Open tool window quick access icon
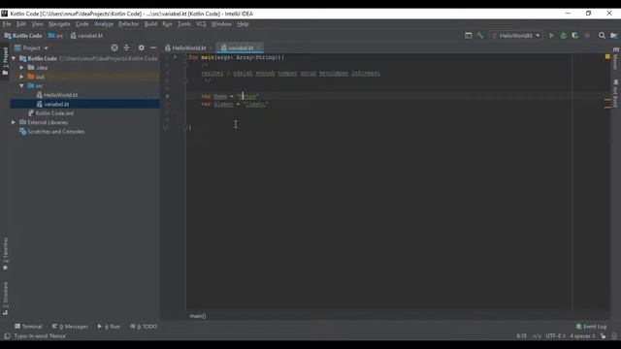 coord(7,336)
